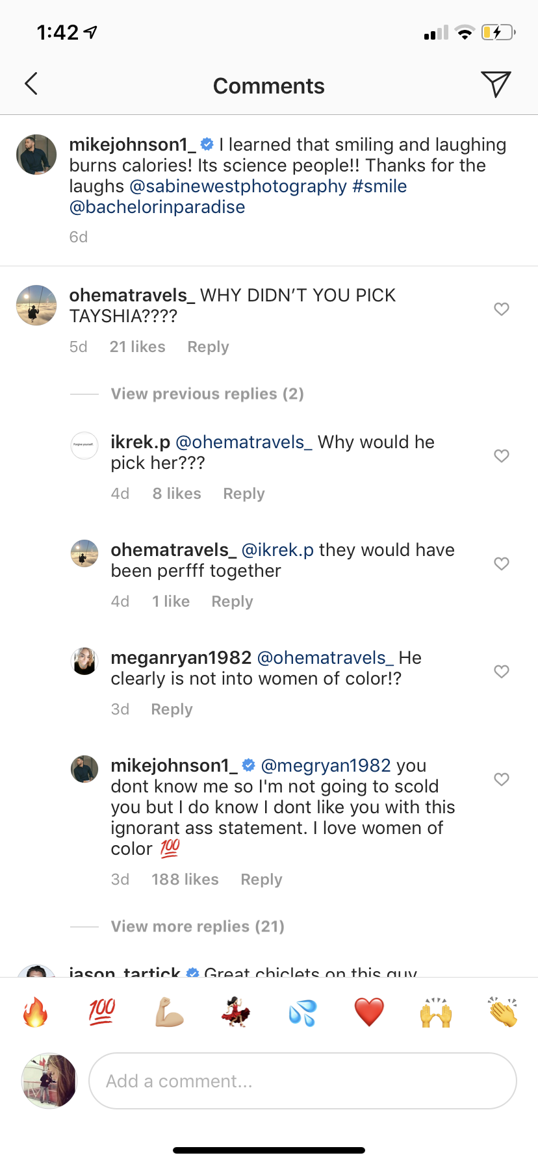The height and width of the screenshot is (1164, 538).
Task: Like ikrek.p's "Why would he pick her" reply
Action: point(502,456)
